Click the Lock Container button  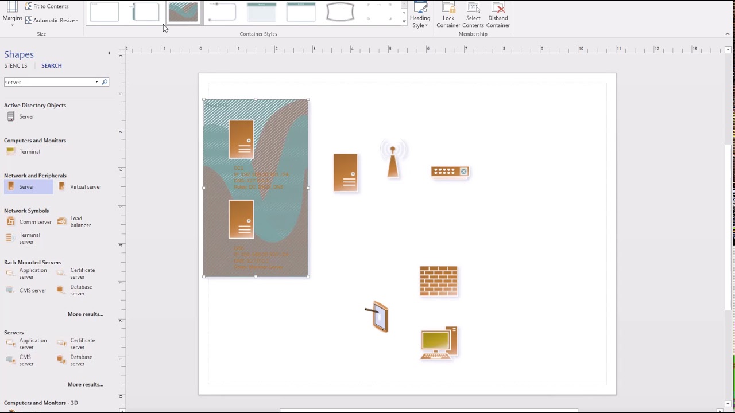tap(448, 15)
